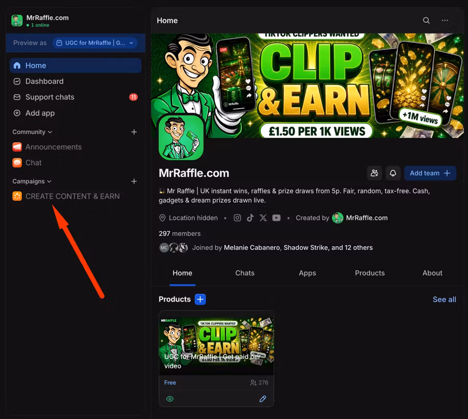Click the See all products link

pos(444,300)
